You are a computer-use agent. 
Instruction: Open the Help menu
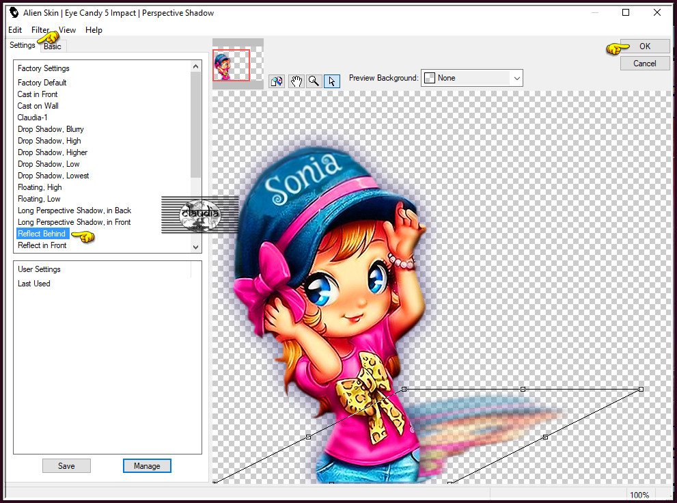pos(94,30)
